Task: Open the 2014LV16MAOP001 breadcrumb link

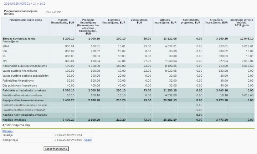Action: click(x=16, y=3)
